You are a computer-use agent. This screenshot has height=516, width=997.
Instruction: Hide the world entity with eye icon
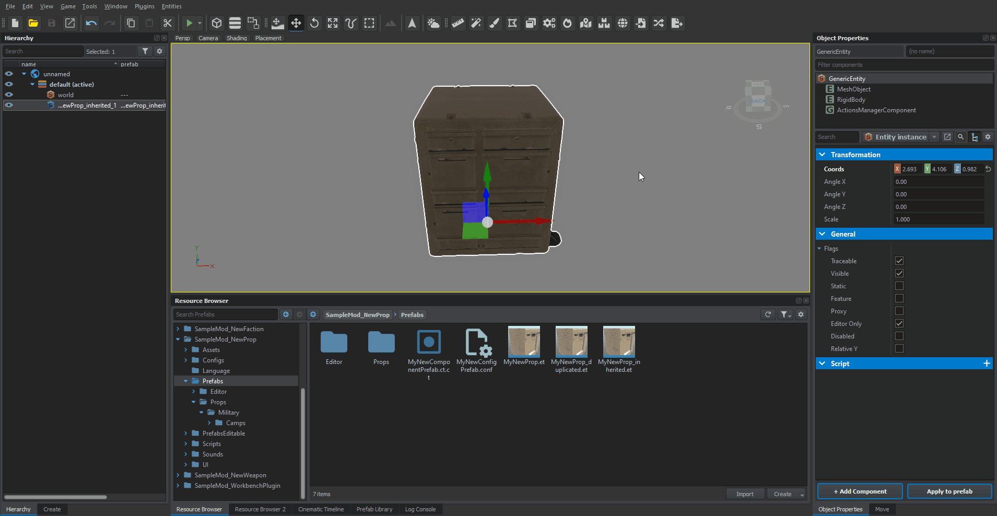coord(9,95)
